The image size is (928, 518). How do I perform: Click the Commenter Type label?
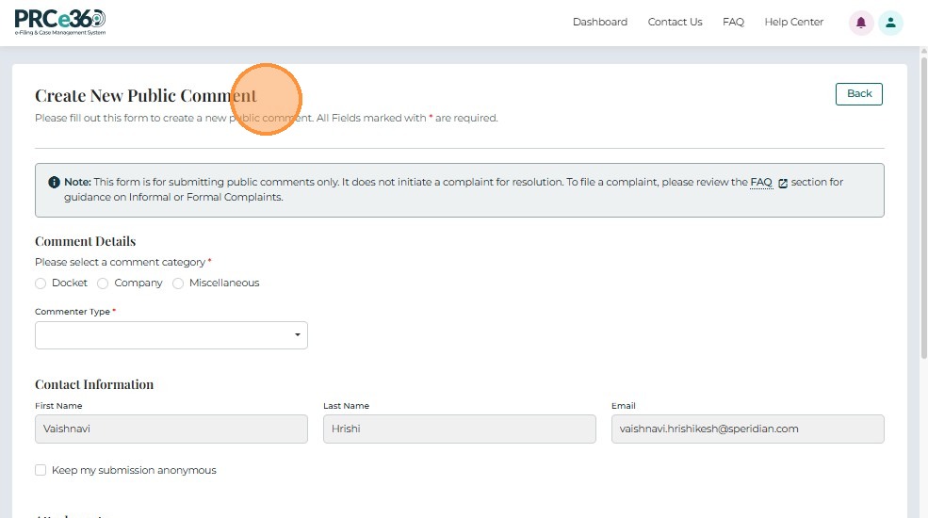click(73, 312)
